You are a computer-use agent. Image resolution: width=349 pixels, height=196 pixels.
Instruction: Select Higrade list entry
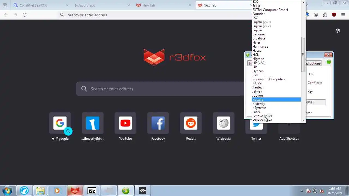coord(276,59)
